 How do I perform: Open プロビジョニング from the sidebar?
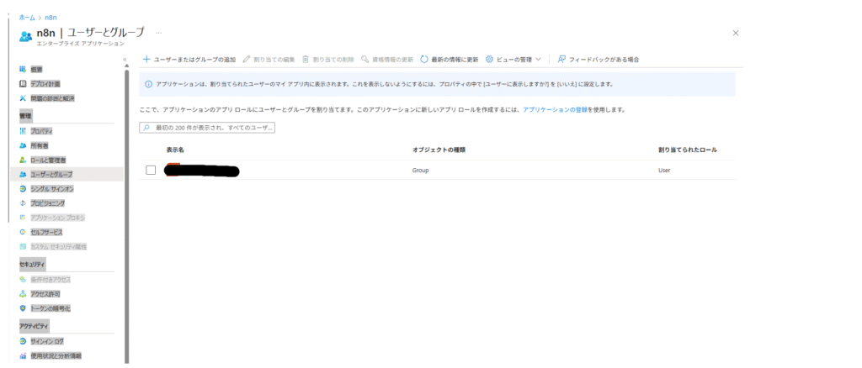coord(47,203)
